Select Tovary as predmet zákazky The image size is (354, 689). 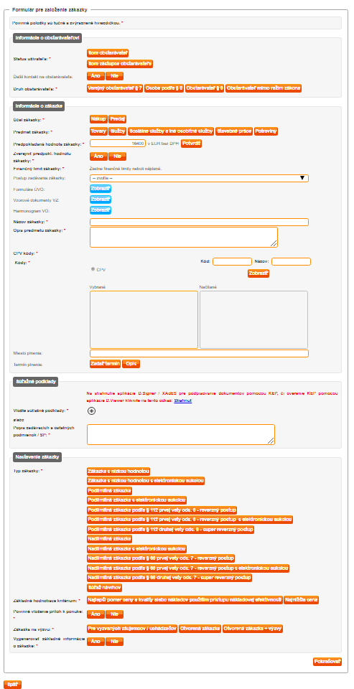(x=98, y=131)
